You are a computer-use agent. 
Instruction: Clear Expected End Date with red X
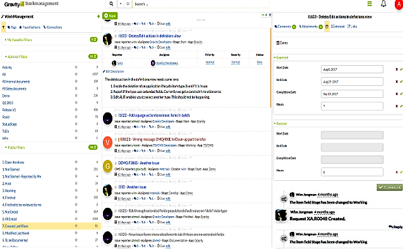[x=397, y=82]
